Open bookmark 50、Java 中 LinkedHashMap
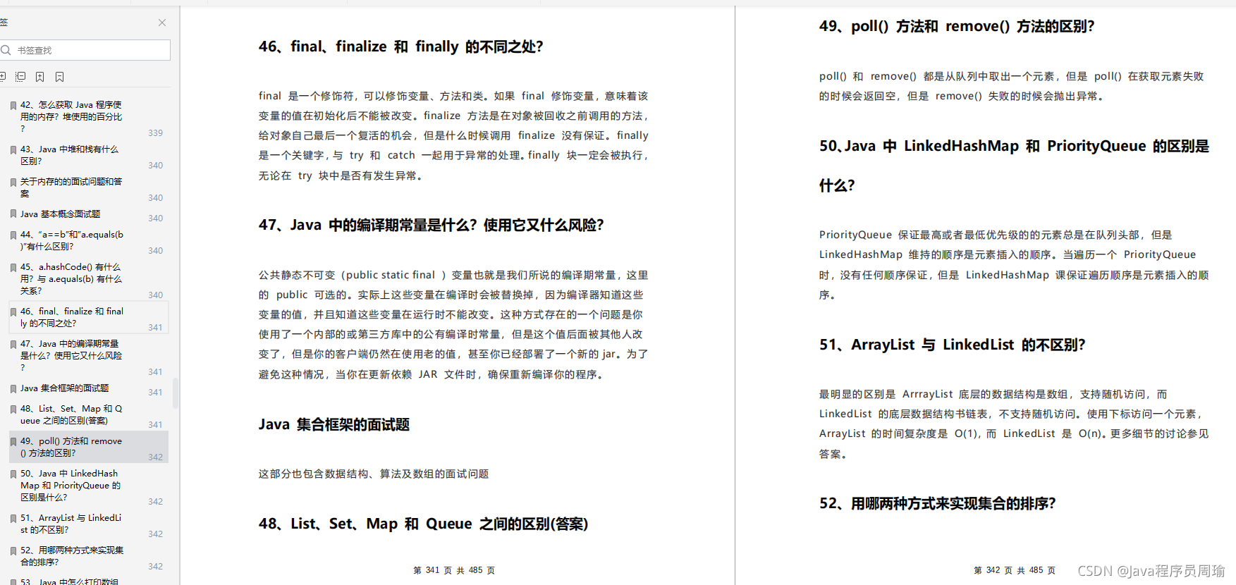Viewport: 1236px width, 585px height. coord(88,486)
